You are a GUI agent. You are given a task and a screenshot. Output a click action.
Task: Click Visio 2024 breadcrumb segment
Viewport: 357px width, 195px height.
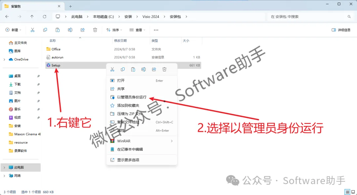151,16
